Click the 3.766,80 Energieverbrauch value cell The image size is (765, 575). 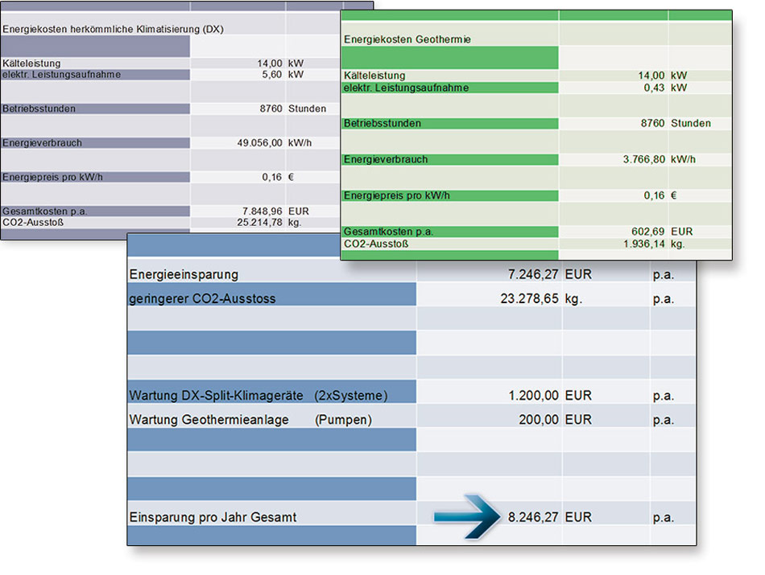(x=643, y=159)
